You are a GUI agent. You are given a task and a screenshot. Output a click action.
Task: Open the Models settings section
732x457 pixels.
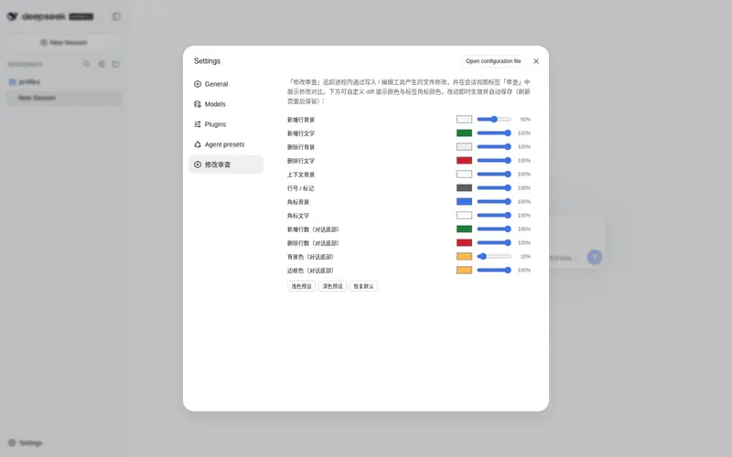225,104
